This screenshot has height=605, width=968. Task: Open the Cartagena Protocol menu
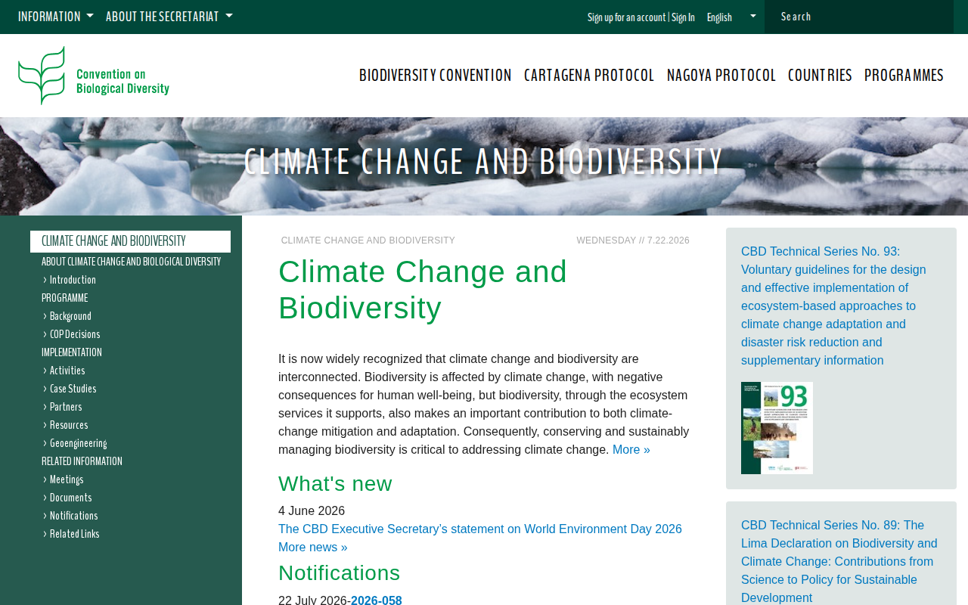click(x=589, y=75)
